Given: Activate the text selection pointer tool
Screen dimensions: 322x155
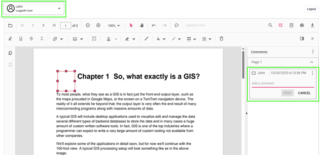Looking at the screenshot, I should (131, 25).
